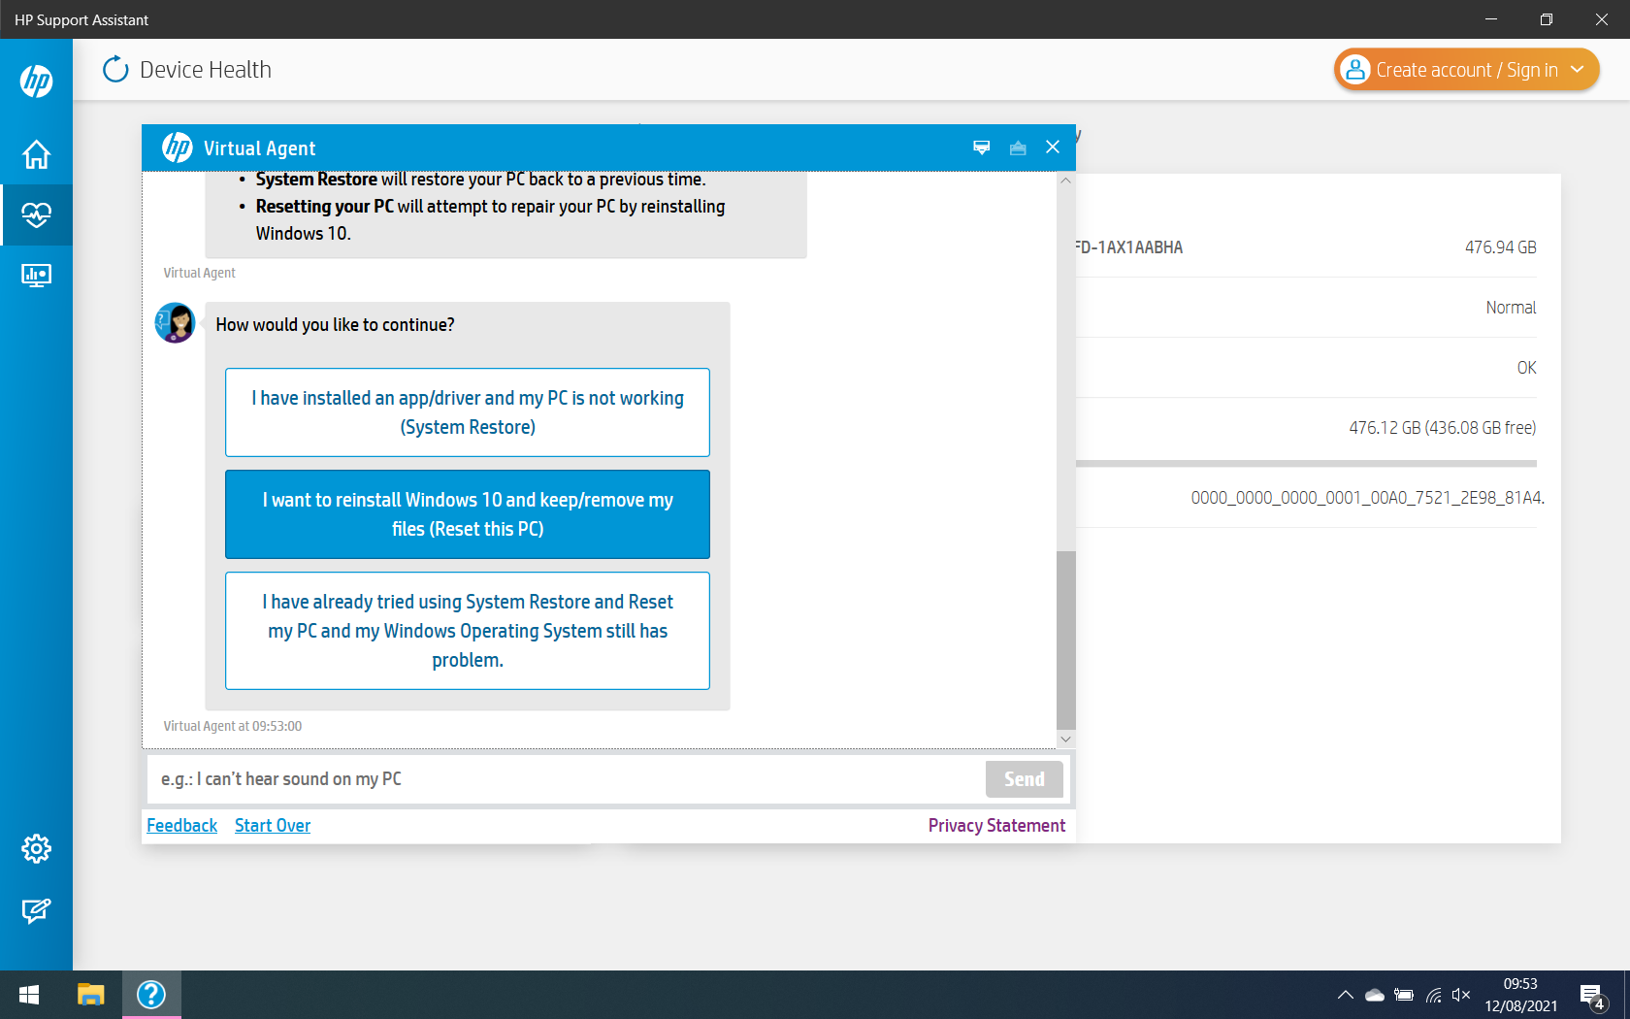
Task: Click the HP logo in Virtual Agent header
Action: click(x=178, y=148)
